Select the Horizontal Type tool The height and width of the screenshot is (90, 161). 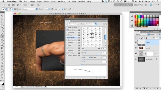[x=2, y=60]
